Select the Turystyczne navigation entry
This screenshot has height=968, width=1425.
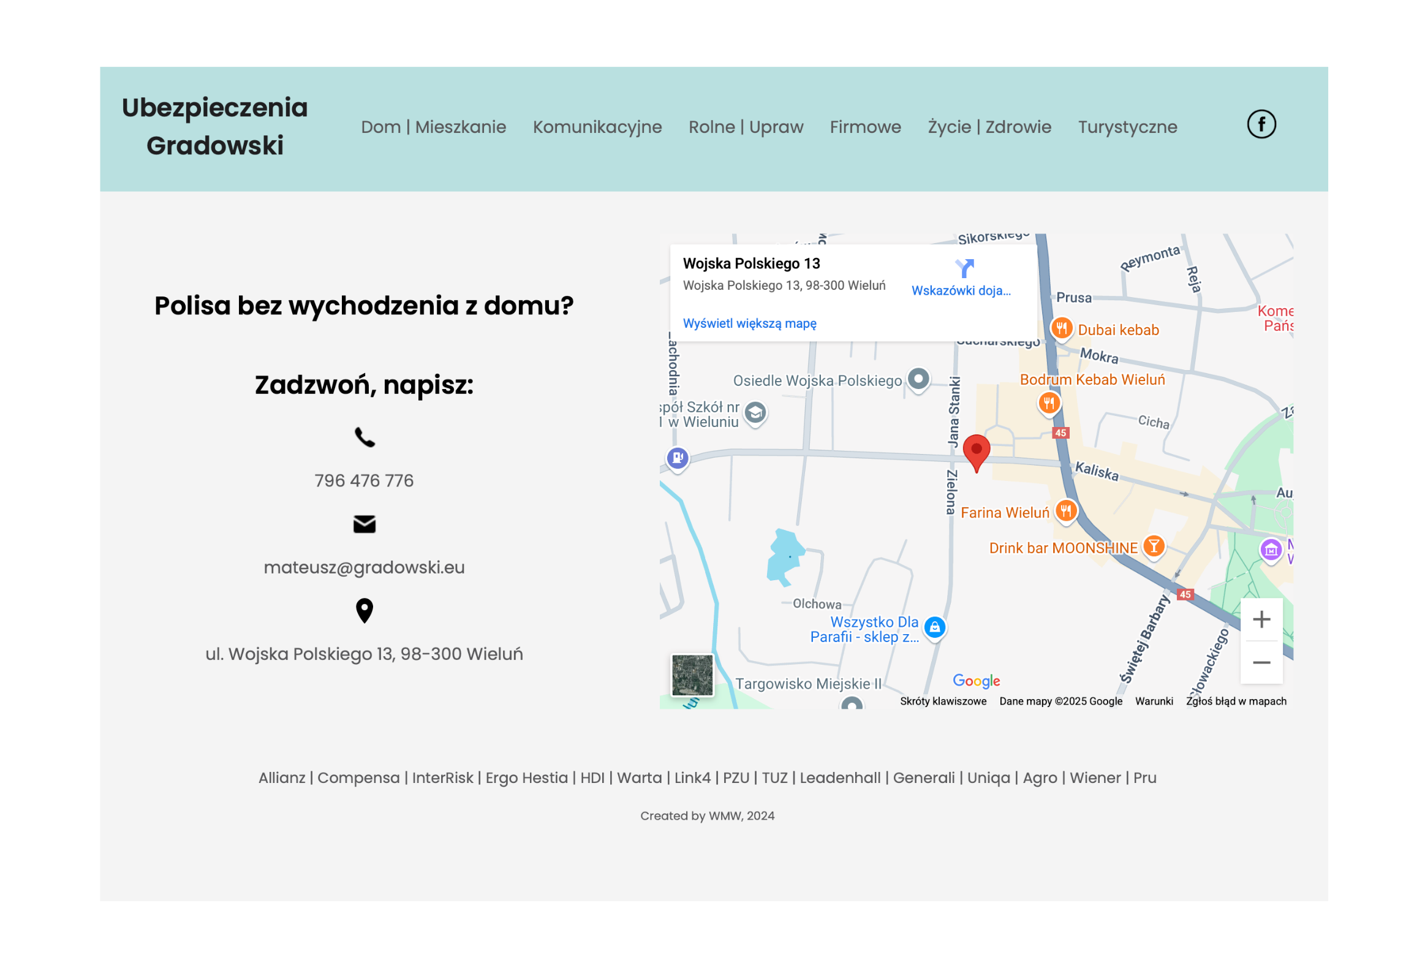(1127, 127)
